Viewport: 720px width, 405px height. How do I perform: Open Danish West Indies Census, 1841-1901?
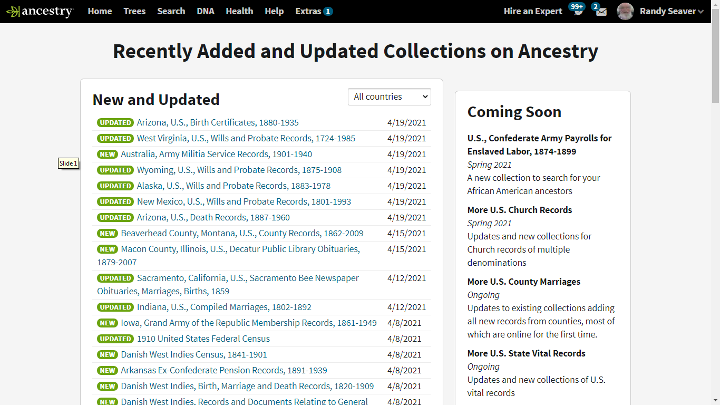tap(193, 354)
